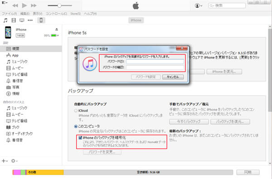The height and width of the screenshot is (179, 272).
Task: Open the Store menu
Action: [x=75, y=14]
